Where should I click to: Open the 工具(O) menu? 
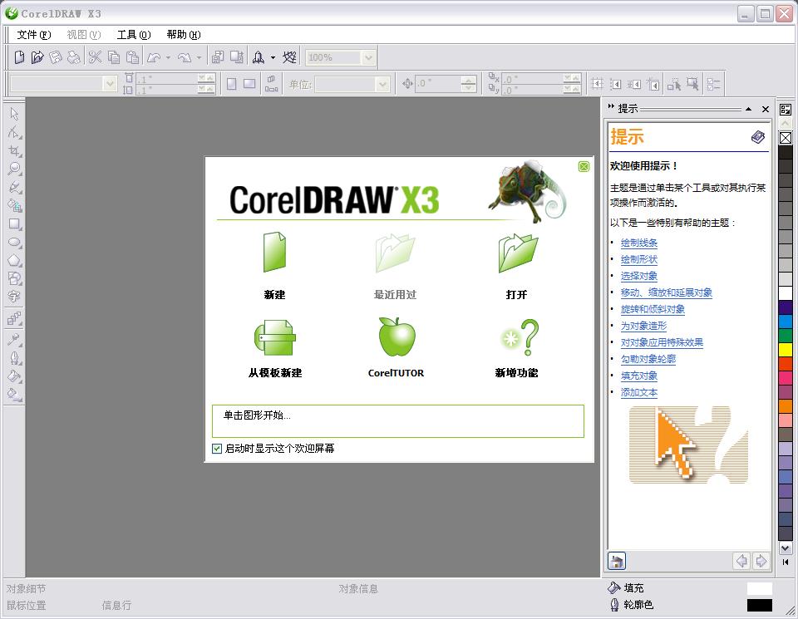(134, 35)
